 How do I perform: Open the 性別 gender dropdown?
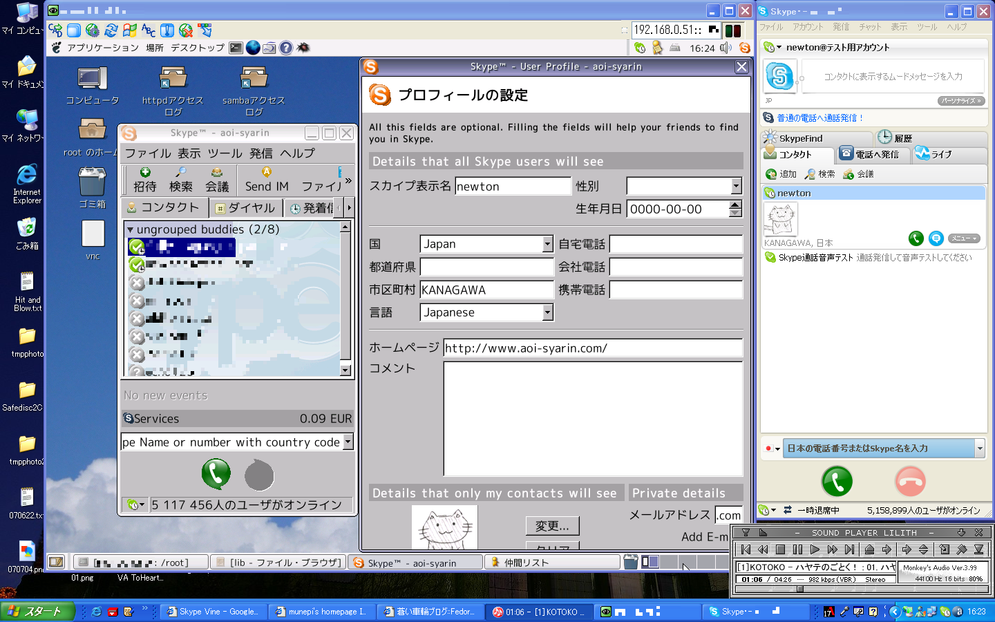click(736, 186)
